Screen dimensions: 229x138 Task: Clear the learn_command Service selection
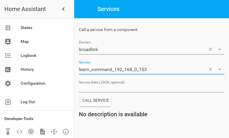point(210,70)
